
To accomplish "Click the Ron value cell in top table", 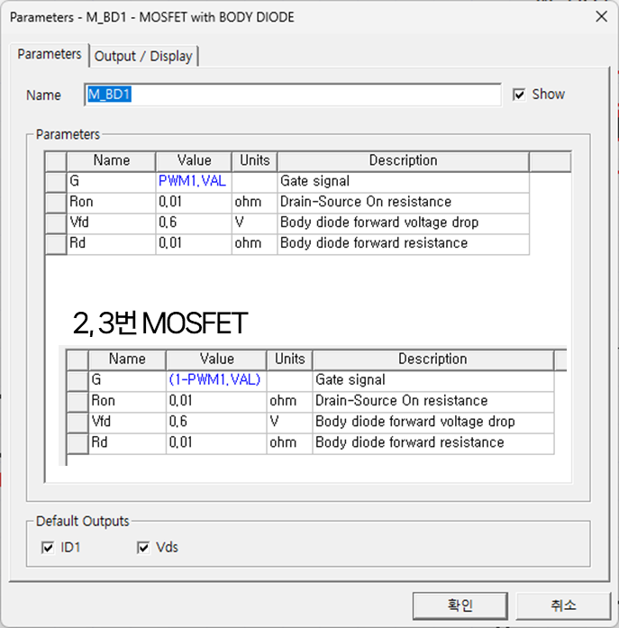I will tap(193, 202).
